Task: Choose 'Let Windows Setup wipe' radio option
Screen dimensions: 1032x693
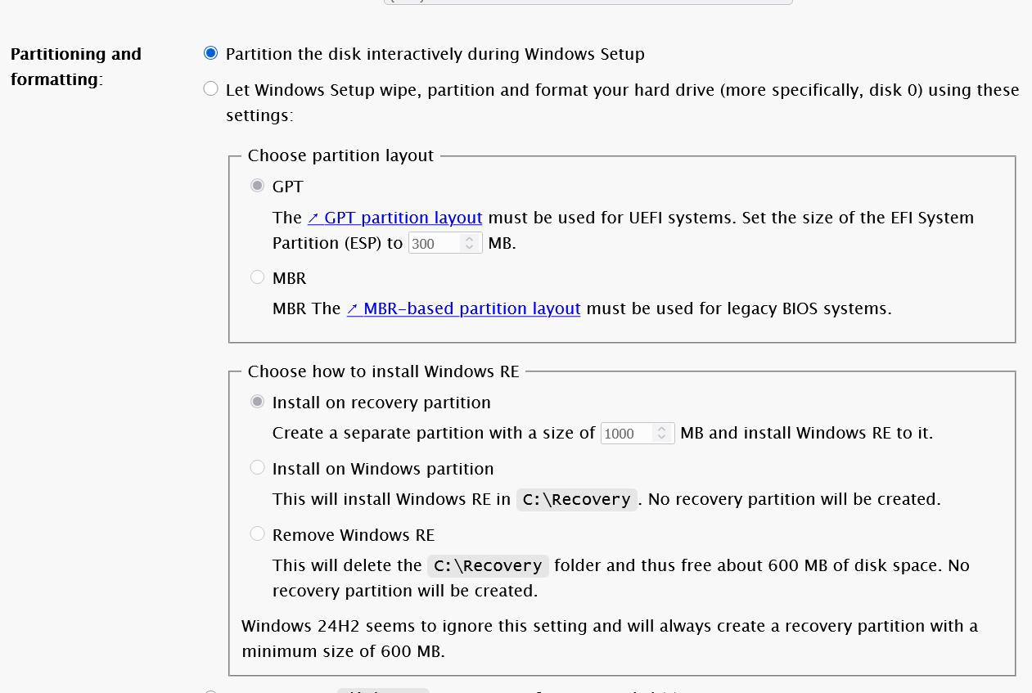Action: pyautogui.click(x=211, y=89)
